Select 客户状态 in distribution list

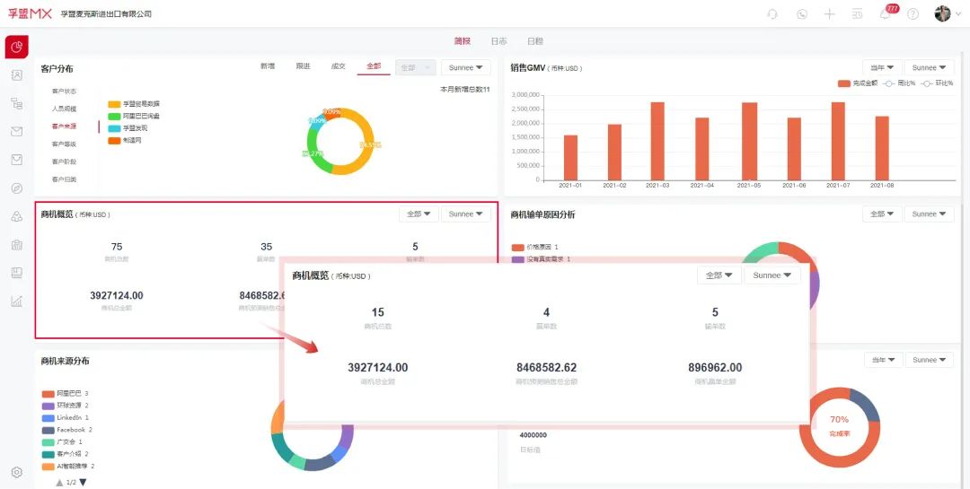pyautogui.click(x=65, y=92)
